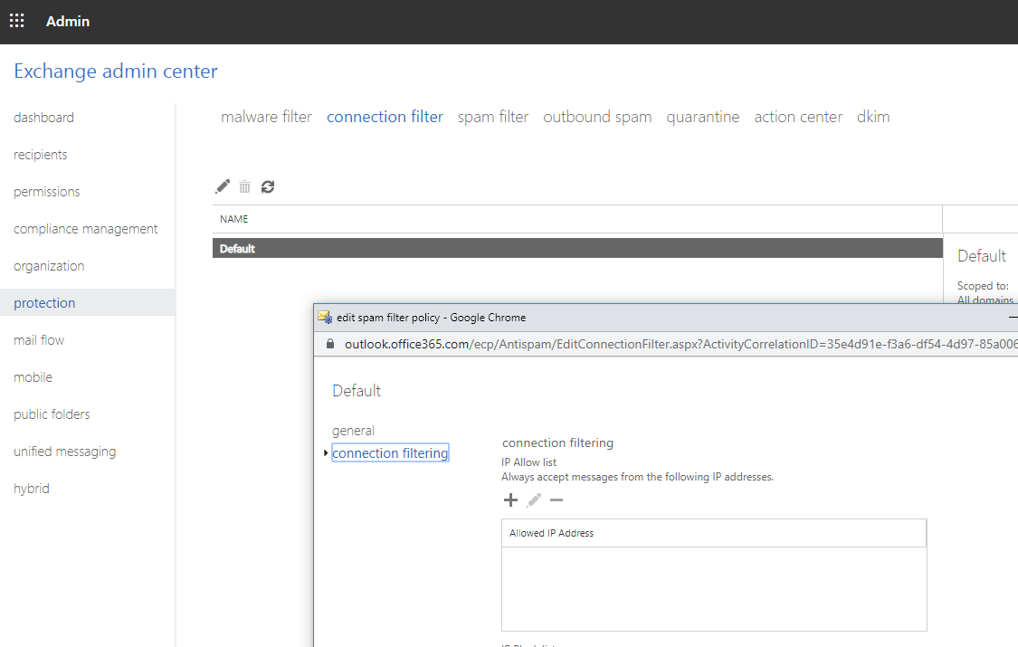Image resolution: width=1018 pixels, height=647 pixels.
Task: Open public folders section
Action: pos(52,414)
